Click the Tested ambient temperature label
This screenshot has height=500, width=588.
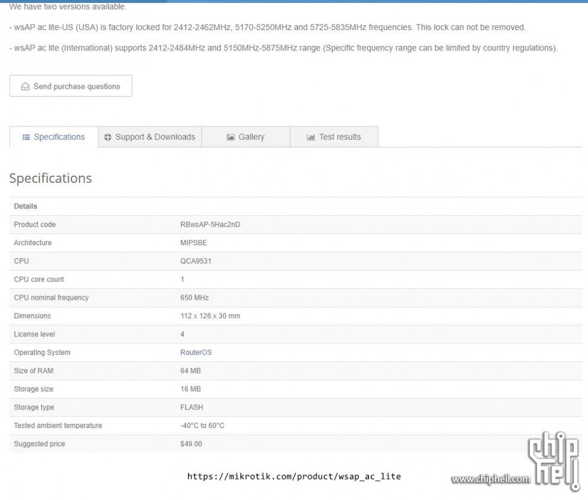[x=58, y=426]
